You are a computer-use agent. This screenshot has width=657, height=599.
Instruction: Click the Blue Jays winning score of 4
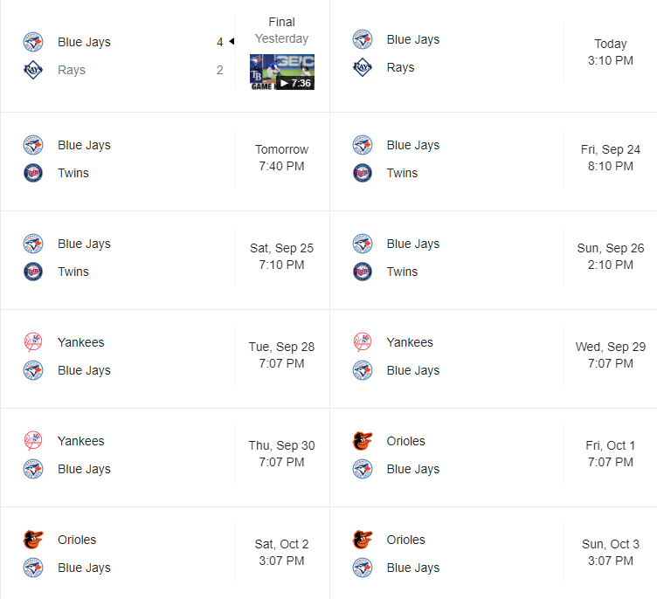coord(220,42)
